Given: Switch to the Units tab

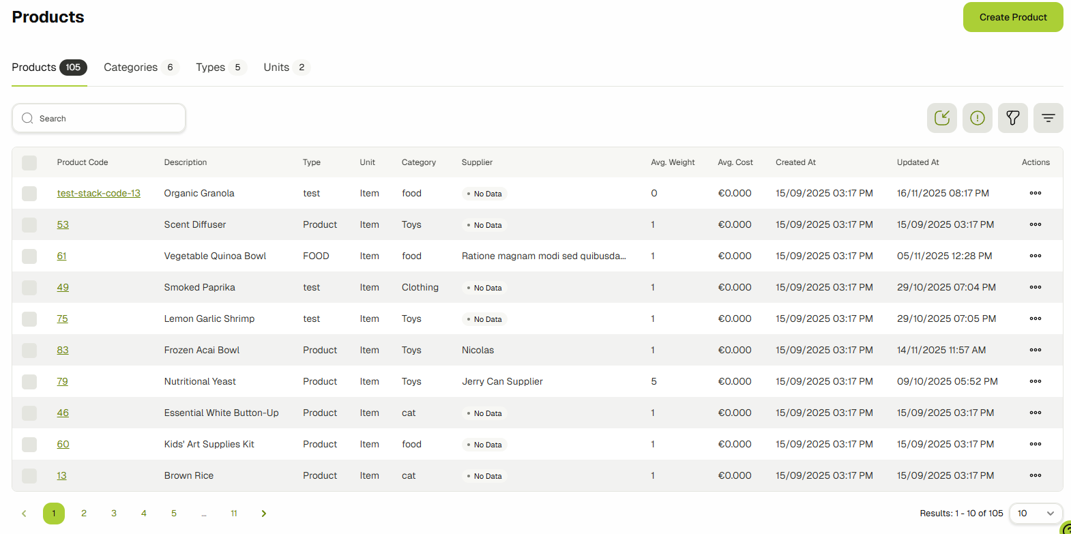Looking at the screenshot, I should click(x=286, y=68).
